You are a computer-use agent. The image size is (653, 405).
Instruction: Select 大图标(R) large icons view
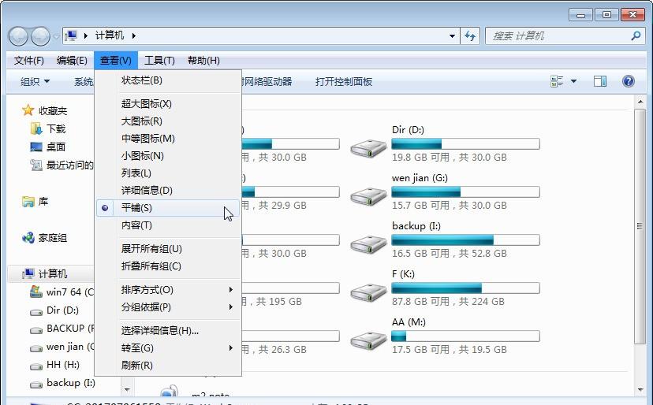[x=168, y=121]
